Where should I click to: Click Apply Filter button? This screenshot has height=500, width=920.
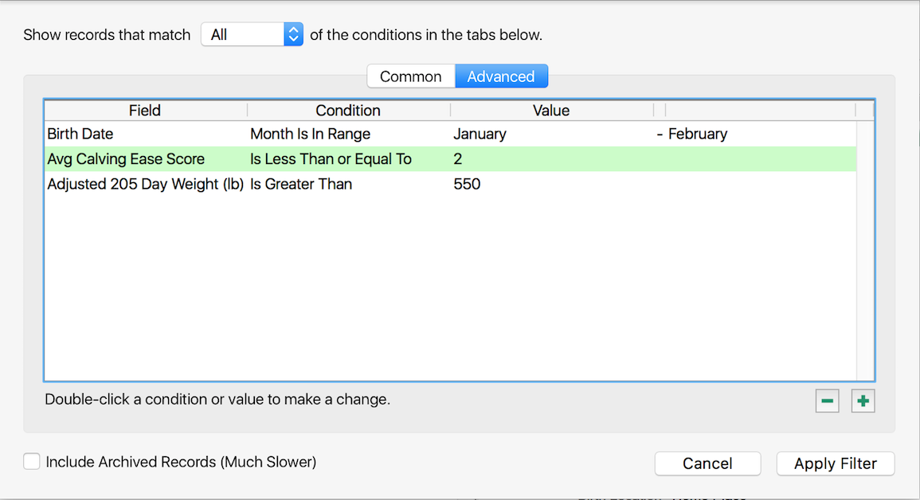pyautogui.click(x=835, y=463)
